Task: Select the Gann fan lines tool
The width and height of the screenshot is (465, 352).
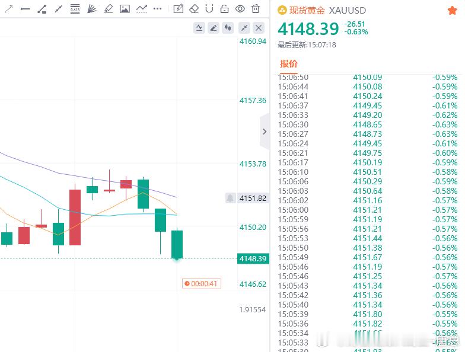Action: click(91, 9)
